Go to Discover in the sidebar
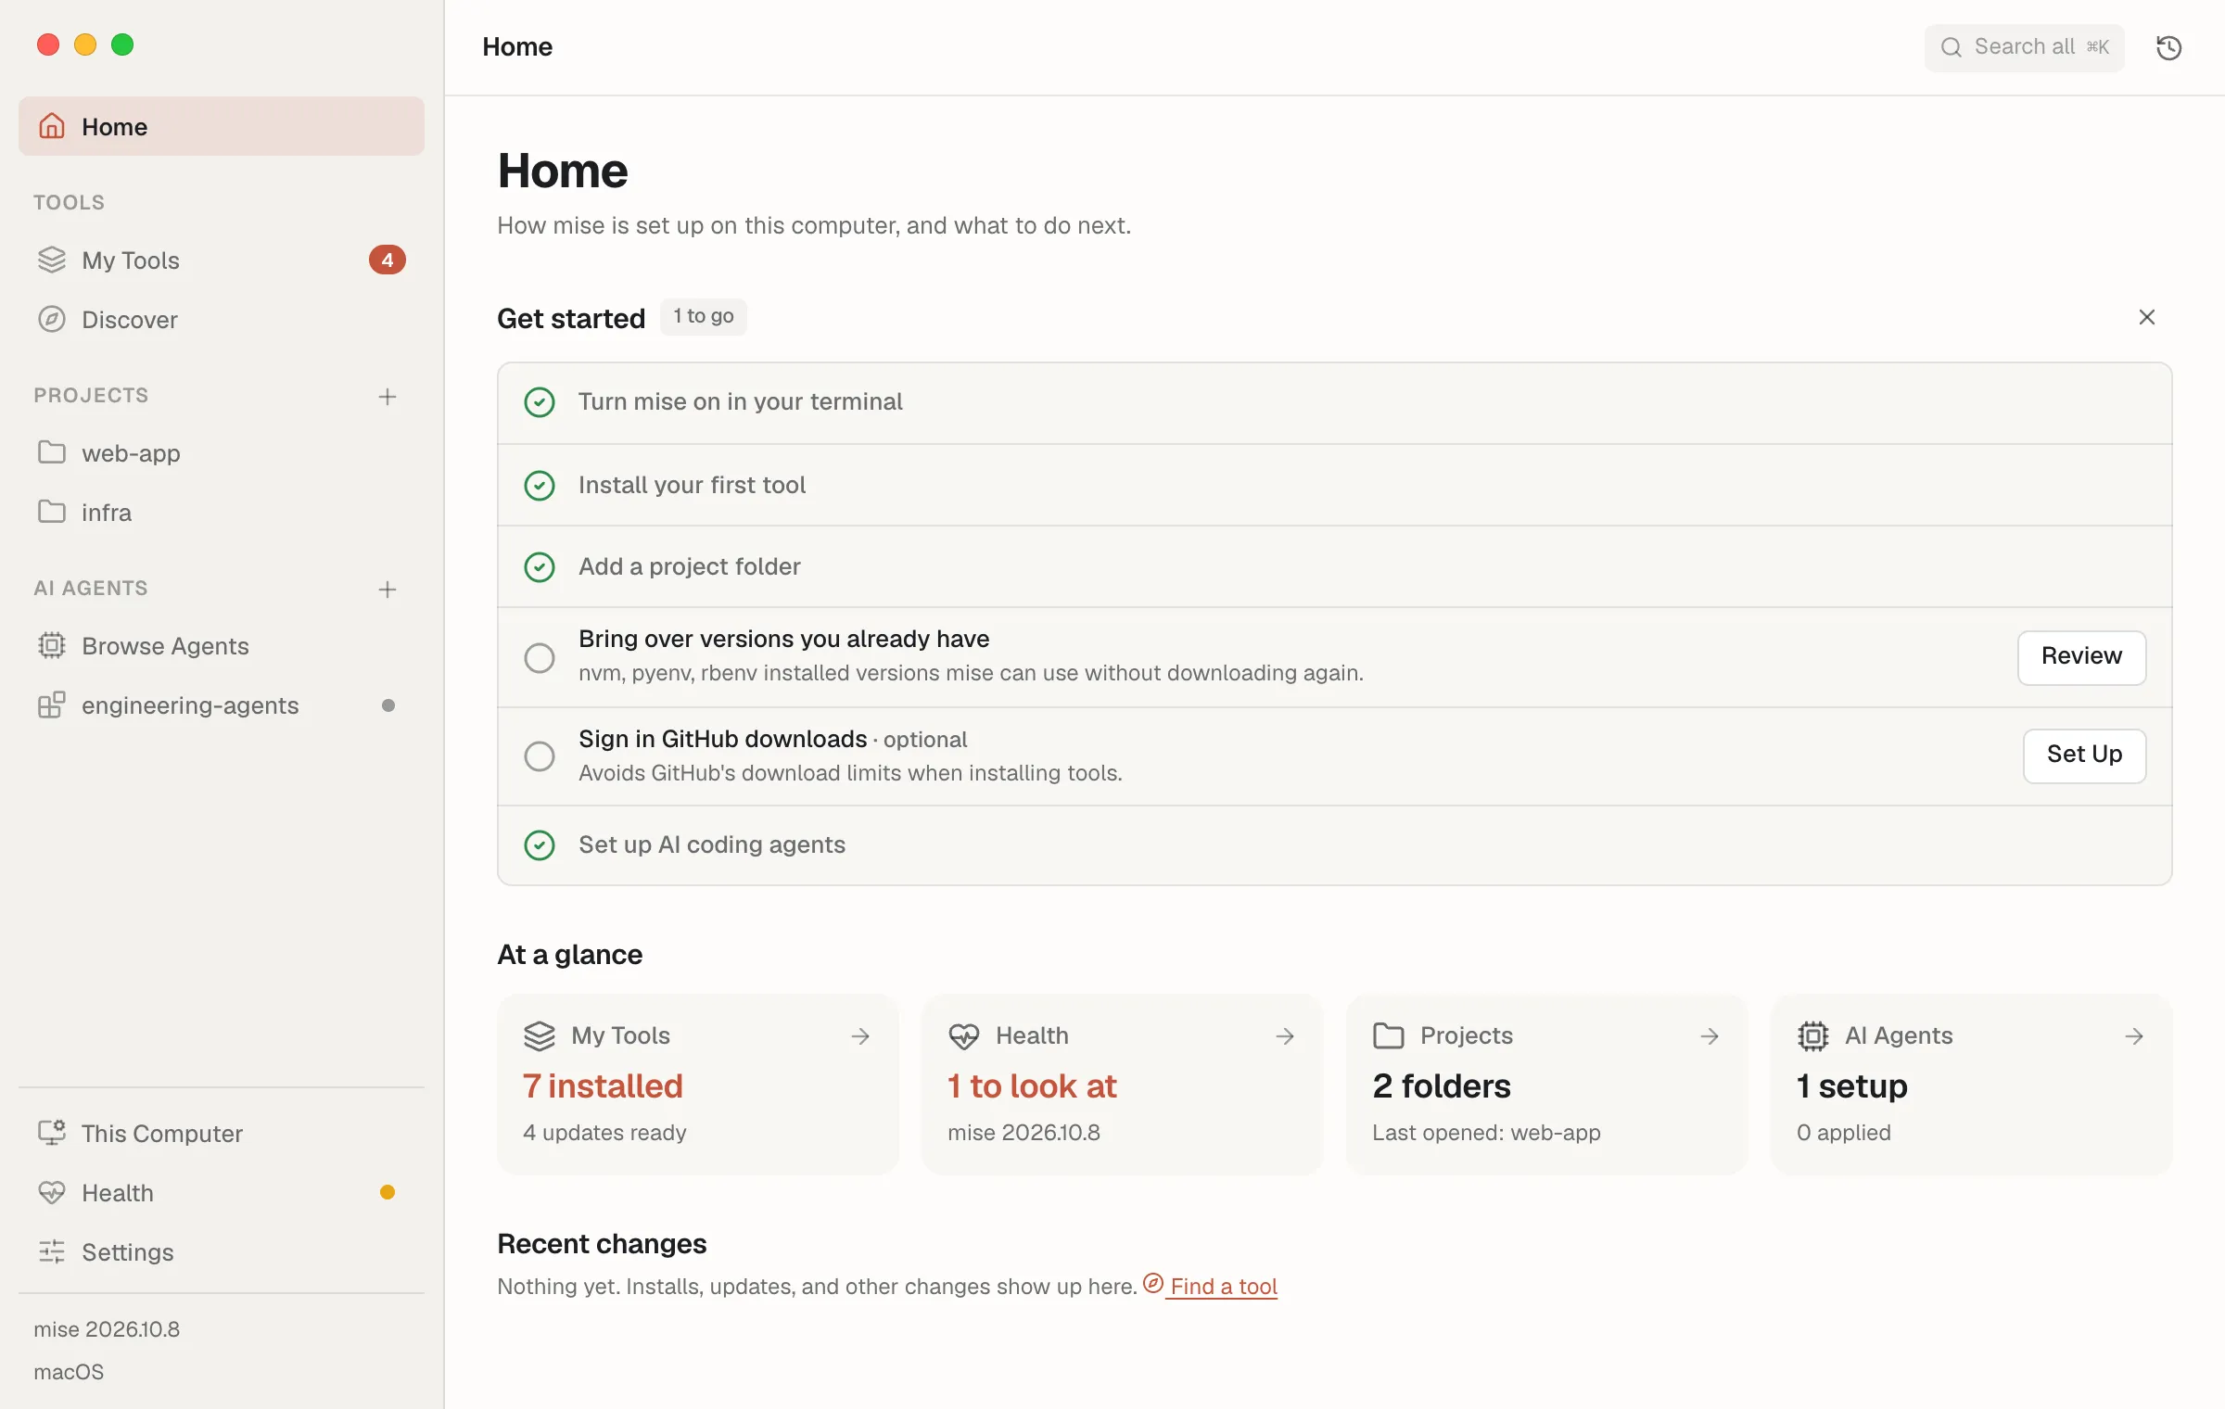The image size is (2225, 1409). pyautogui.click(x=222, y=319)
